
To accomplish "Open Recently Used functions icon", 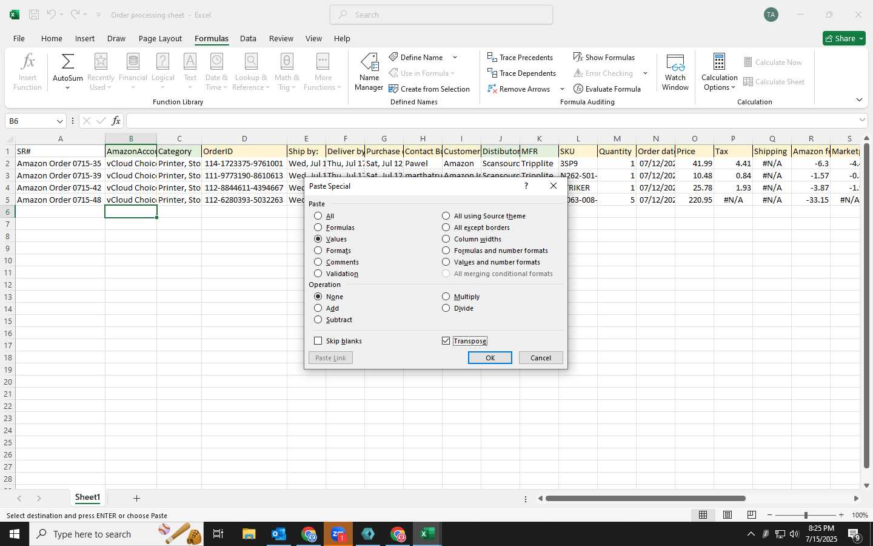I will point(101,61).
